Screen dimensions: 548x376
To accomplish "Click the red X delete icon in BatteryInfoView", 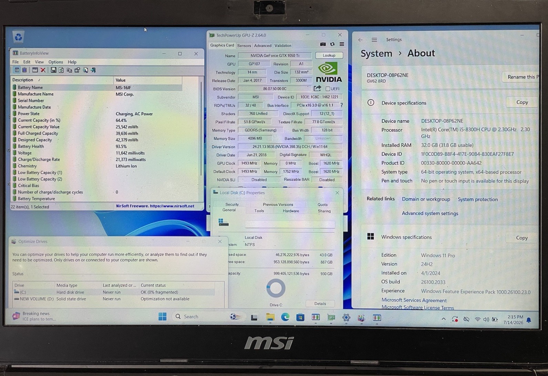I will click(x=43, y=70).
